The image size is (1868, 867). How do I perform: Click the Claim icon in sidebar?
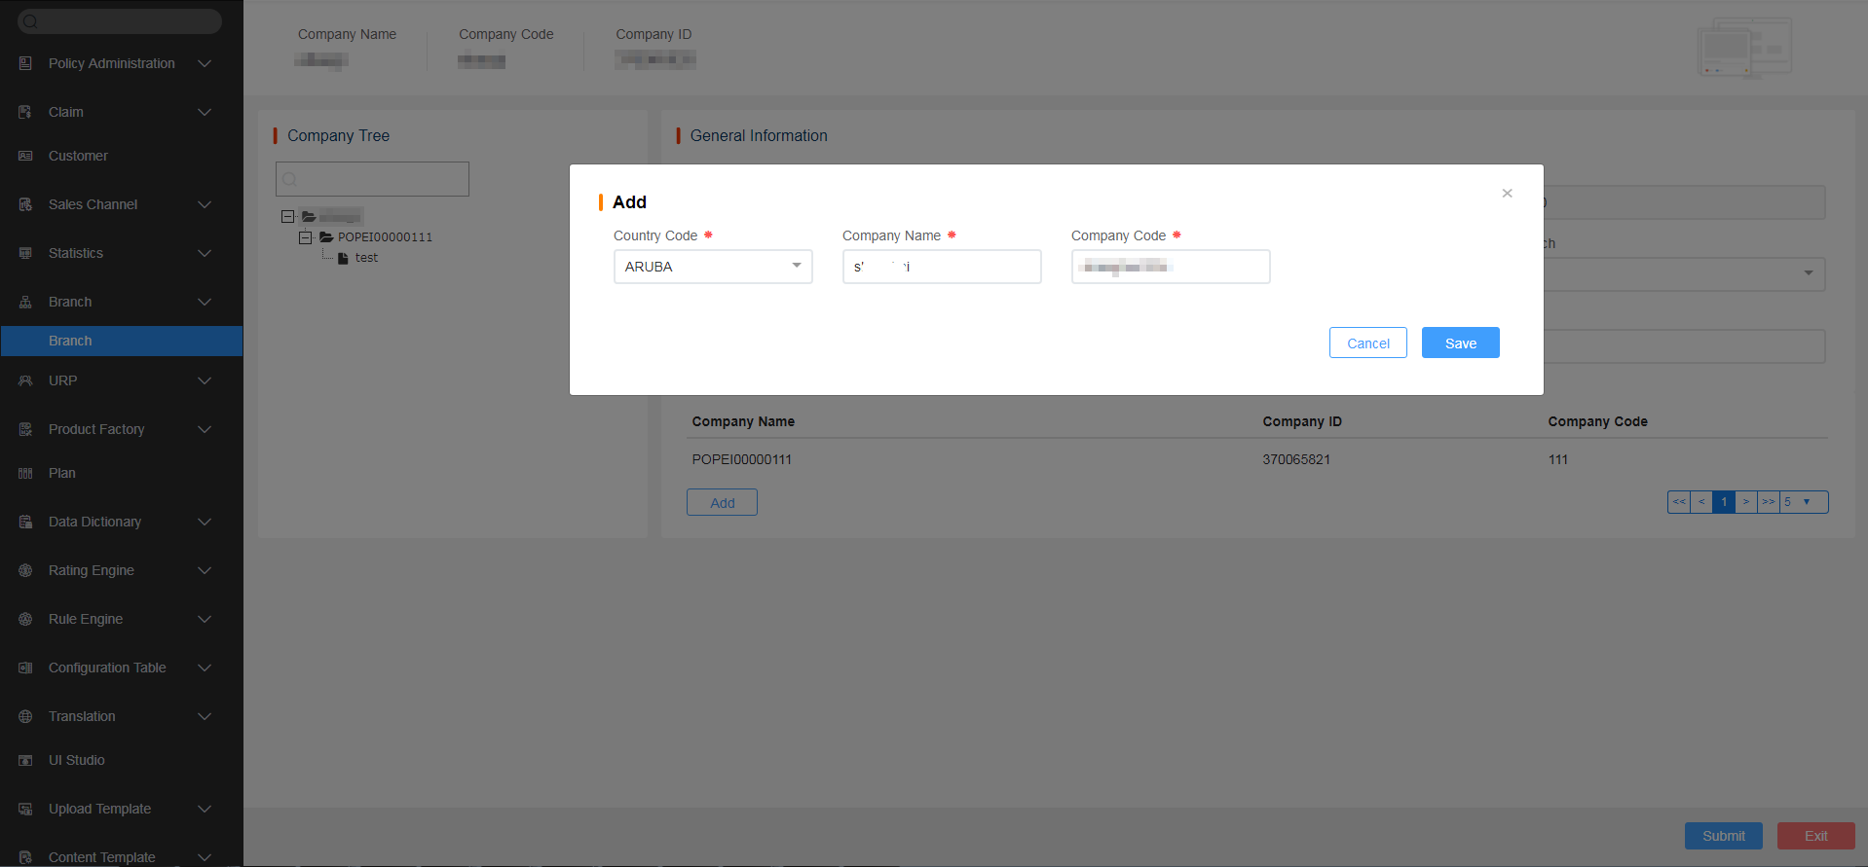[x=25, y=112]
